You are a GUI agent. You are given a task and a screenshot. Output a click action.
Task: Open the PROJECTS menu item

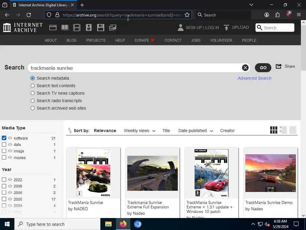96,40
